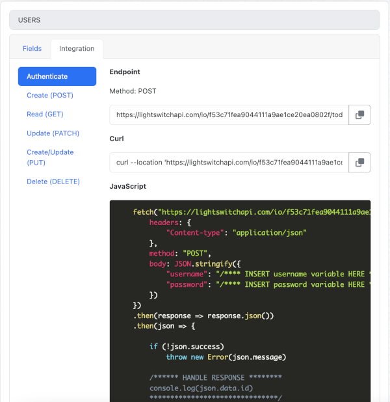
Task: Click the 'Endpoint' heading
Action: [125, 72]
